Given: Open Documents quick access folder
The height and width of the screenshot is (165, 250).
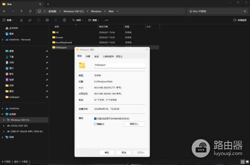Looking at the screenshot, I should (x=10, y=62).
